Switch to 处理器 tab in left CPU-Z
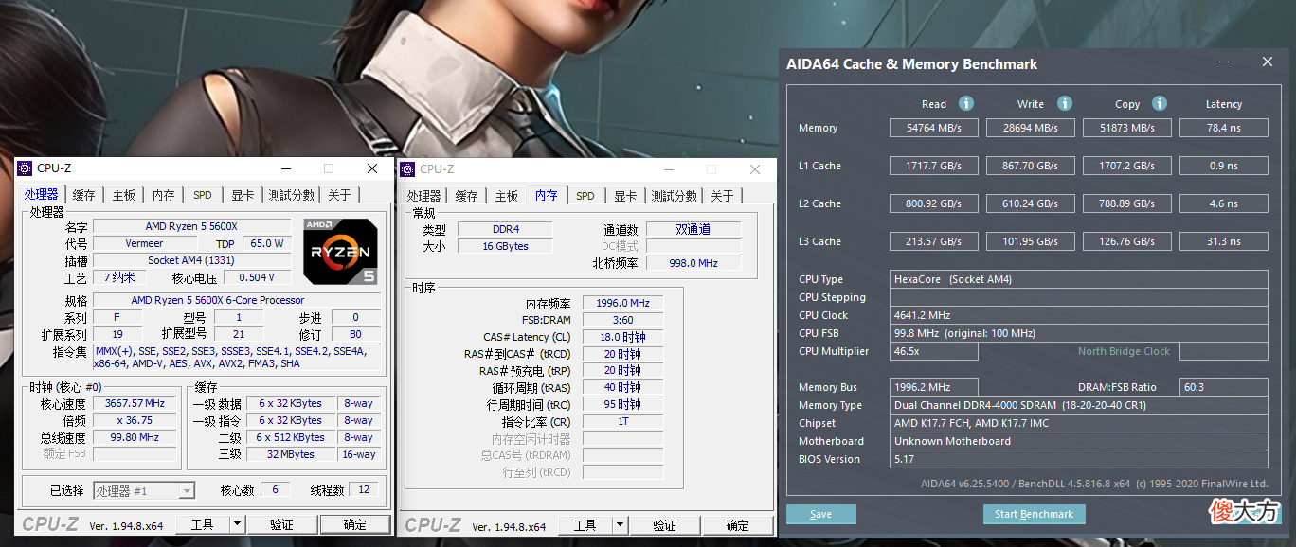Viewport: 1296px width, 547px height. coord(41,195)
